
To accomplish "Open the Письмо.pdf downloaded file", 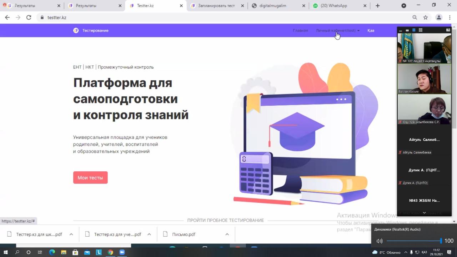I will coord(184,235).
